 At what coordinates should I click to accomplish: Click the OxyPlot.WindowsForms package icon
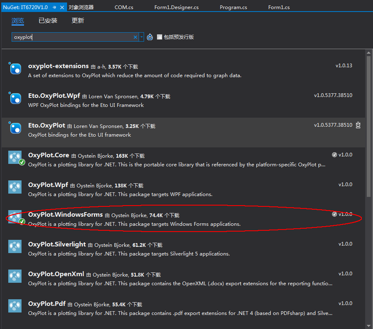(x=15, y=217)
